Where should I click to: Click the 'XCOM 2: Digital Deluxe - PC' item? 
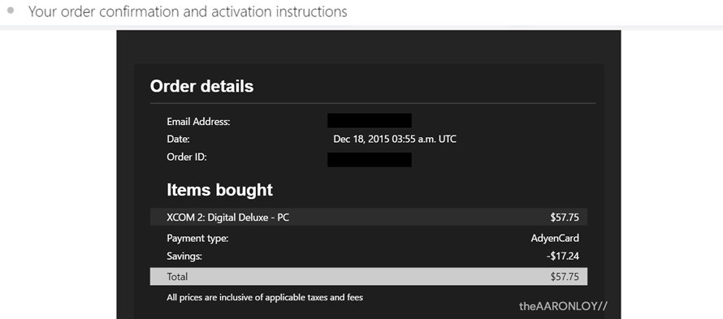[x=228, y=217]
